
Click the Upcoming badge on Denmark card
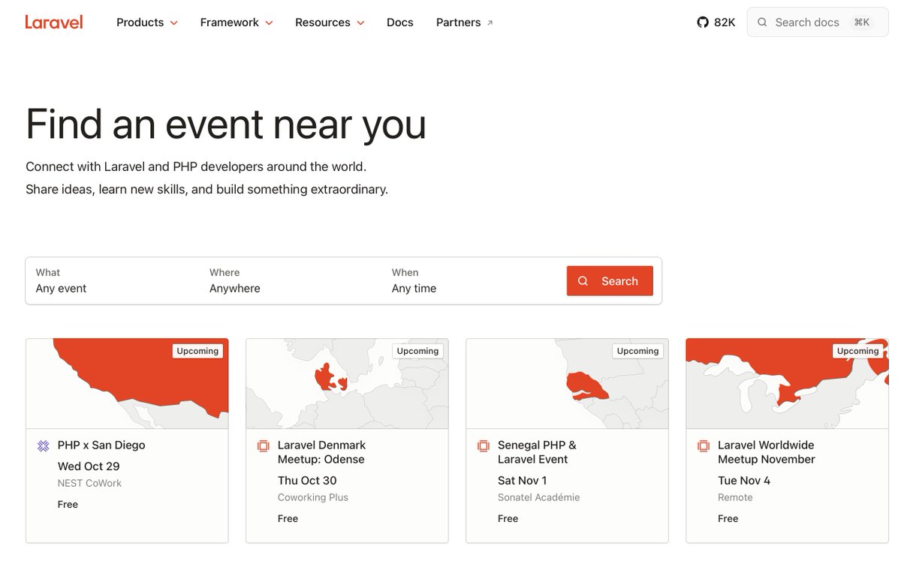[417, 351]
